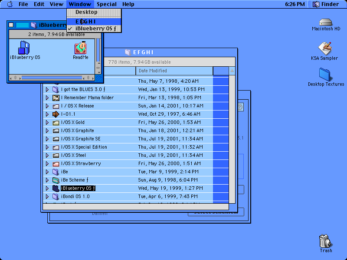Click the iBlueberry window horizontal scrollbar track
The width and height of the screenshot is (347, 260).
[52, 78]
